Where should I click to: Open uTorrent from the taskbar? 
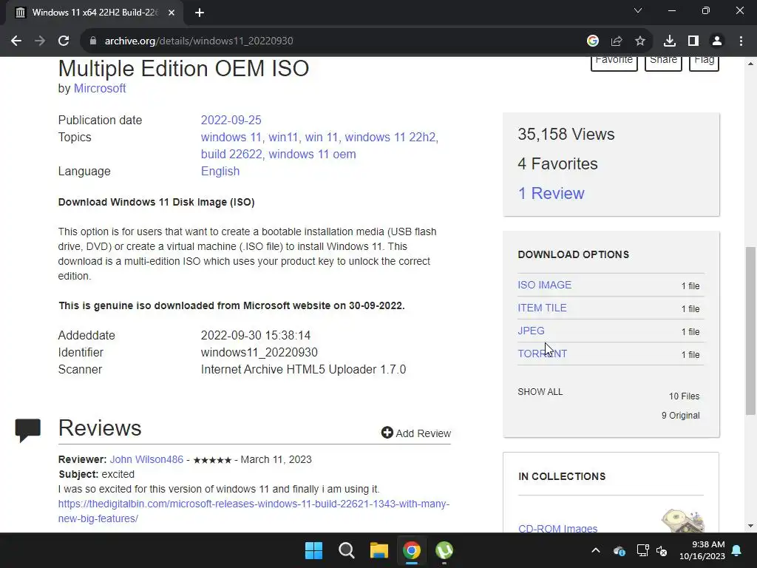pyautogui.click(x=444, y=550)
